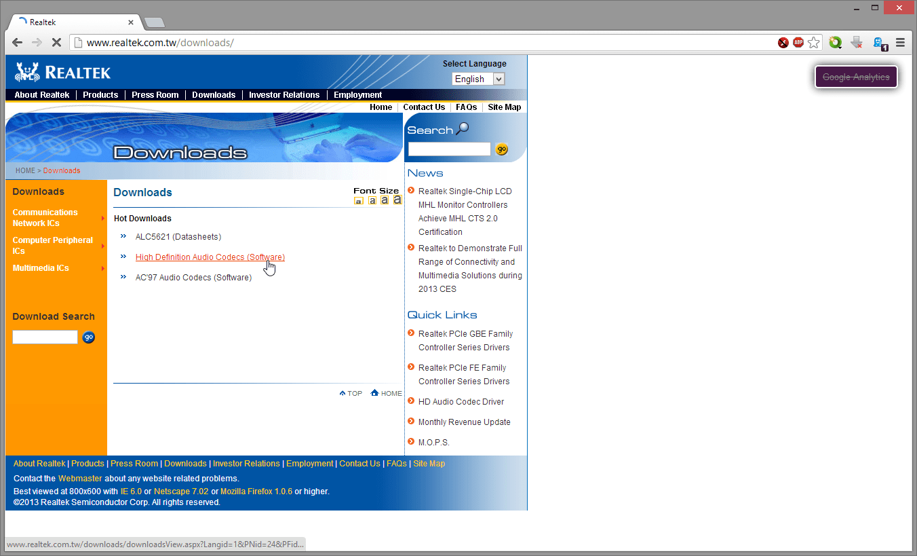Select the Realtek browser tab

[75, 22]
